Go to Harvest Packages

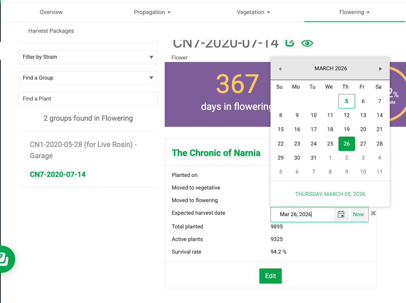coord(51,31)
